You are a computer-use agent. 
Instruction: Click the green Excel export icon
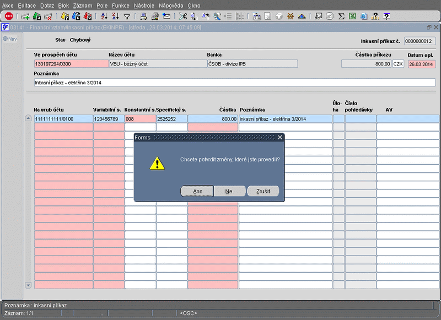coord(352,17)
